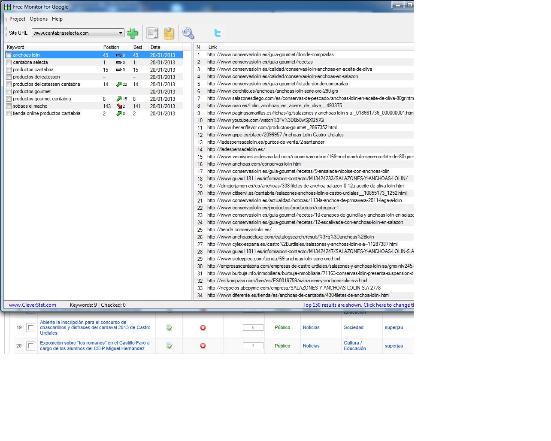Click the red X icon in row 19
The image size is (551, 441).
click(x=203, y=328)
